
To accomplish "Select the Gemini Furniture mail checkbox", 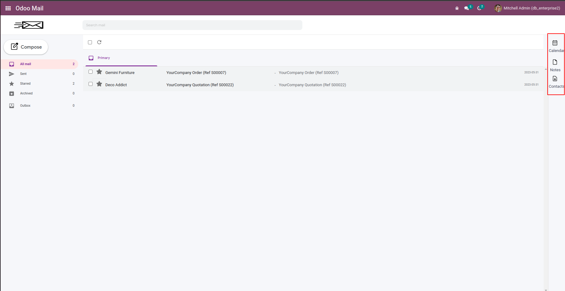I will pyautogui.click(x=90, y=72).
